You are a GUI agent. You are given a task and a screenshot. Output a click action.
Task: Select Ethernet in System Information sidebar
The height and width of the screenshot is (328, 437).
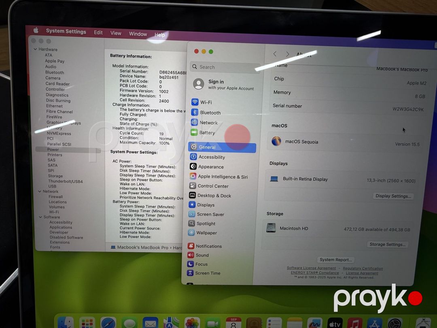click(x=54, y=106)
